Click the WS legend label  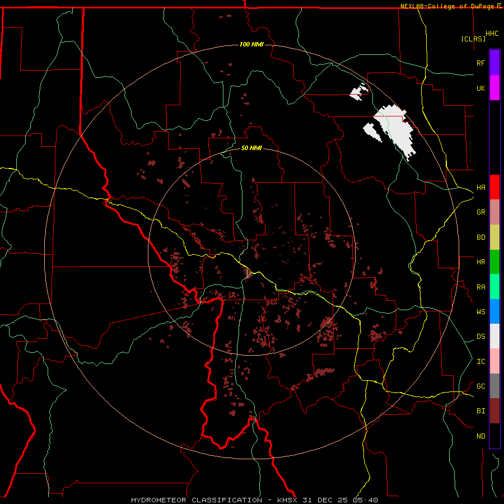[x=480, y=312]
